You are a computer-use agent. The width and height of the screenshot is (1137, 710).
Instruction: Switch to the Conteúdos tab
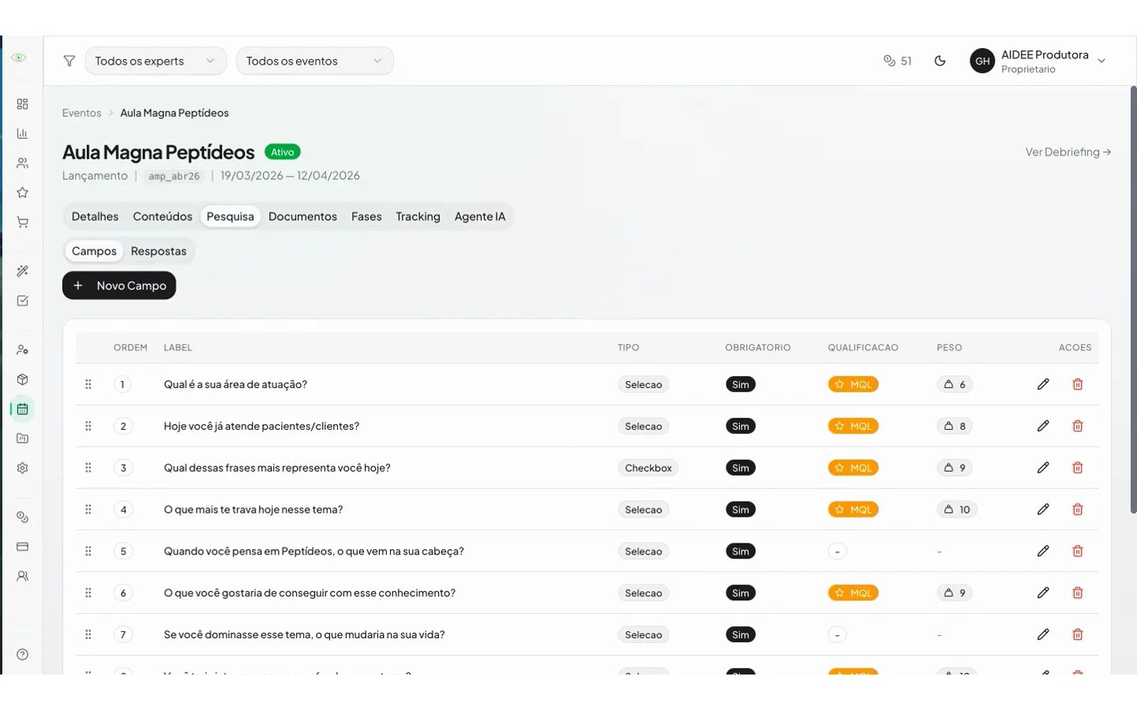163,216
